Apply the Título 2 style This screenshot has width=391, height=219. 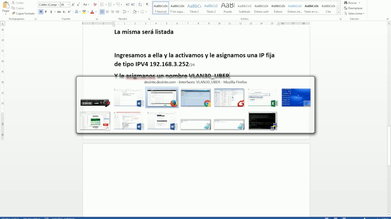[211, 8]
